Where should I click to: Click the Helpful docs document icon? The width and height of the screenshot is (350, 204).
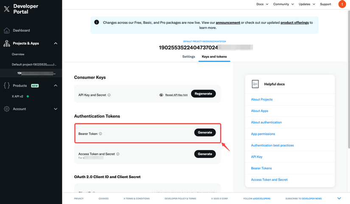(x=255, y=84)
